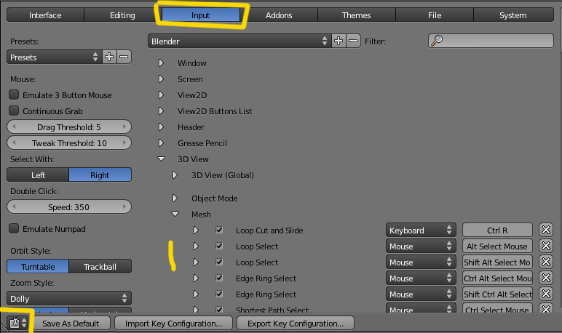The height and width of the screenshot is (333, 562).
Task: Switch to the Addons tab
Action: [x=280, y=15]
